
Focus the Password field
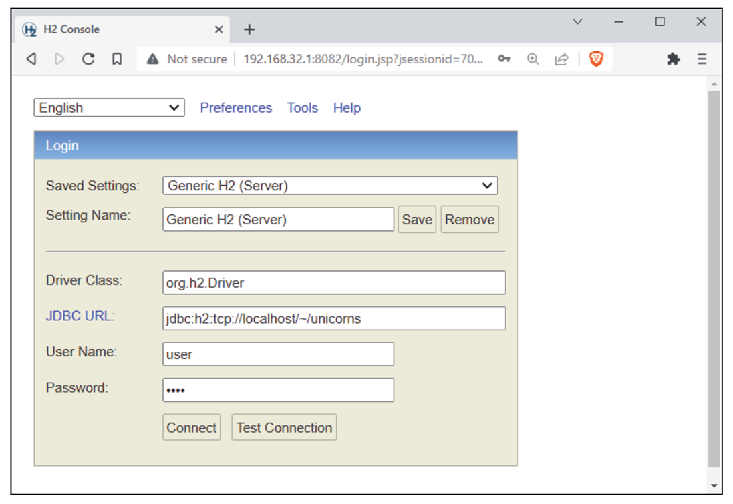tap(277, 389)
